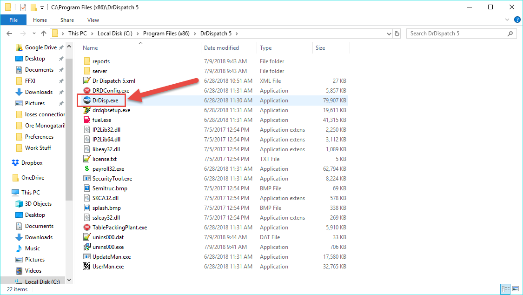Open recent locations dropdown arrow

tap(34, 34)
